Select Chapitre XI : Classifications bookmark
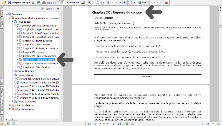This screenshot has width=222, height=126. 37,67
